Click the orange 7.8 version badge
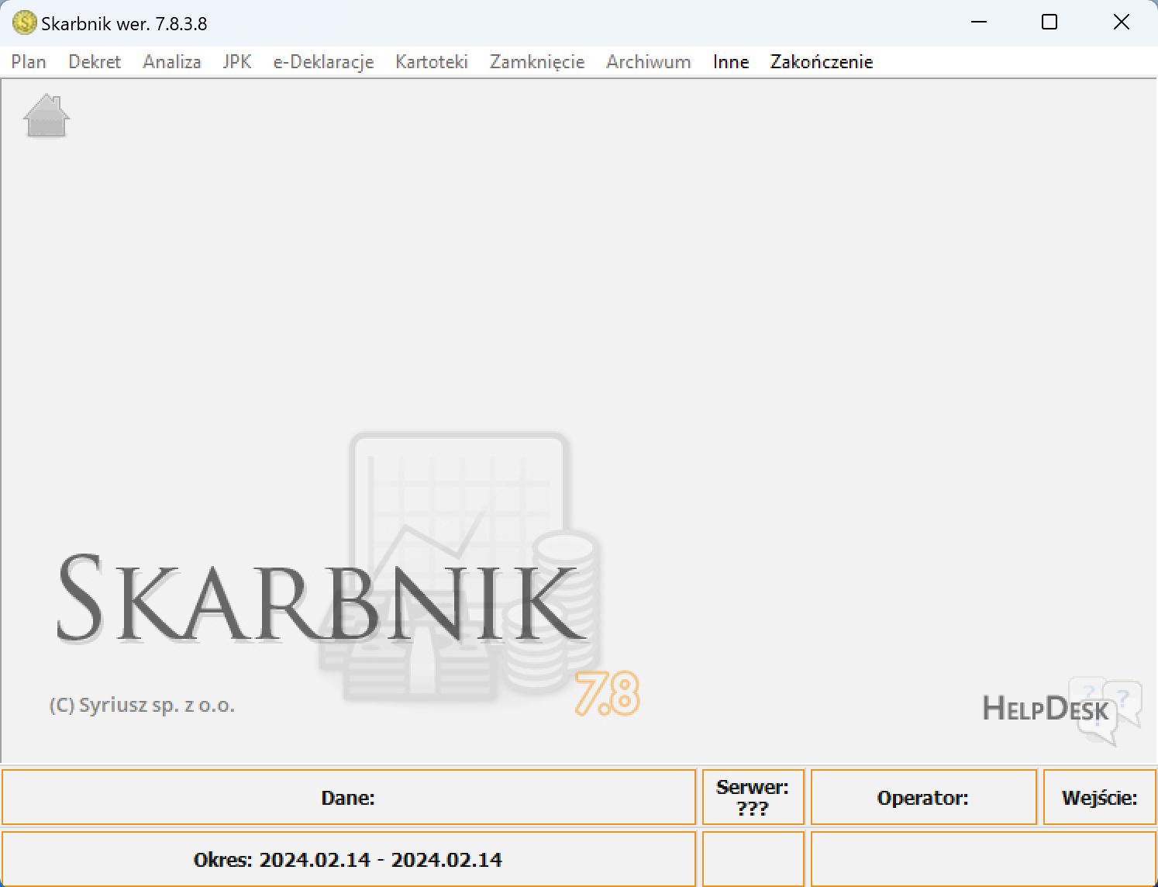This screenshot has width=1158, height=887. point(607,693)
